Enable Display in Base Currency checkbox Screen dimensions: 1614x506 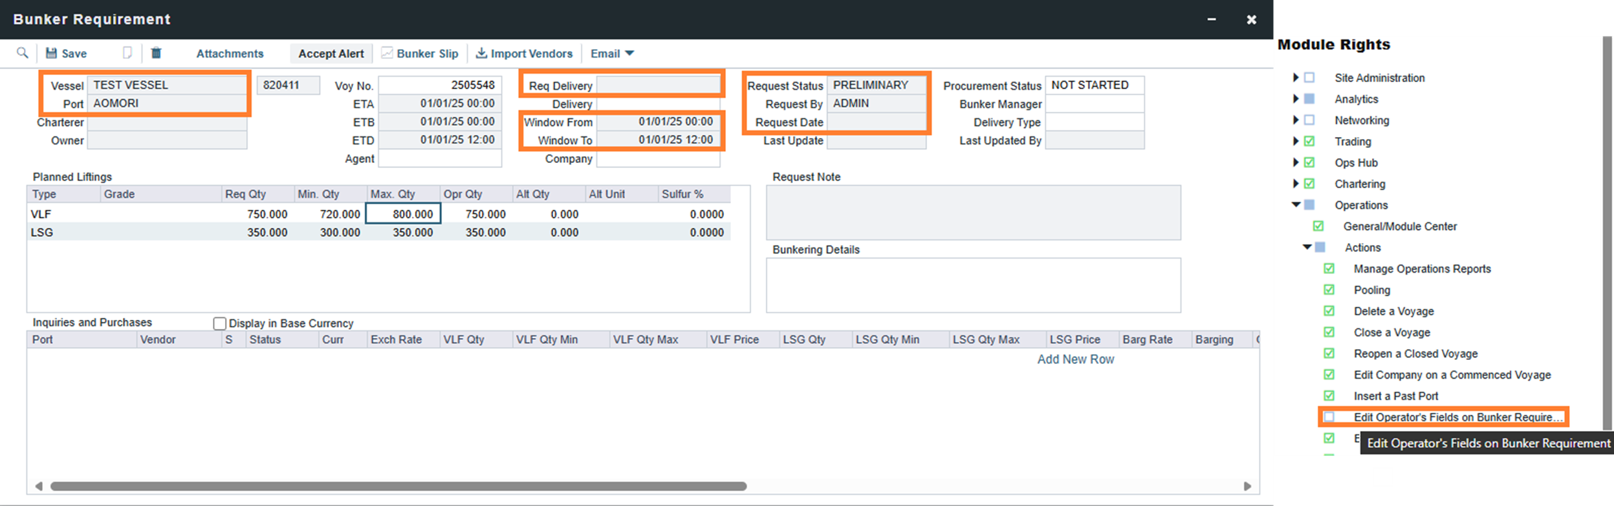220,323
